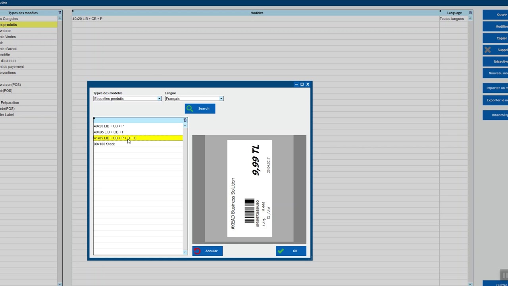Click the Nouveau modèle button
508x286 pixels.
click(x=495, y=73)
